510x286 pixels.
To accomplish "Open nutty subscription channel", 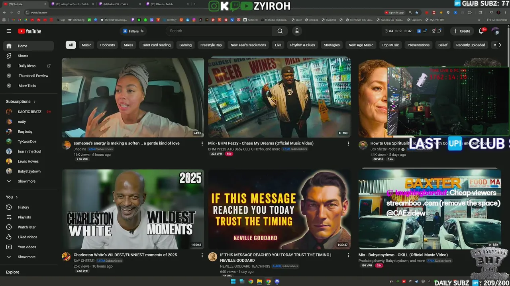I will pyautogui.click(x=22, y=122).
